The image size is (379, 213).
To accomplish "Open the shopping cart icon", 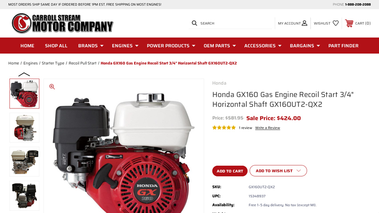I will point(349,23).
